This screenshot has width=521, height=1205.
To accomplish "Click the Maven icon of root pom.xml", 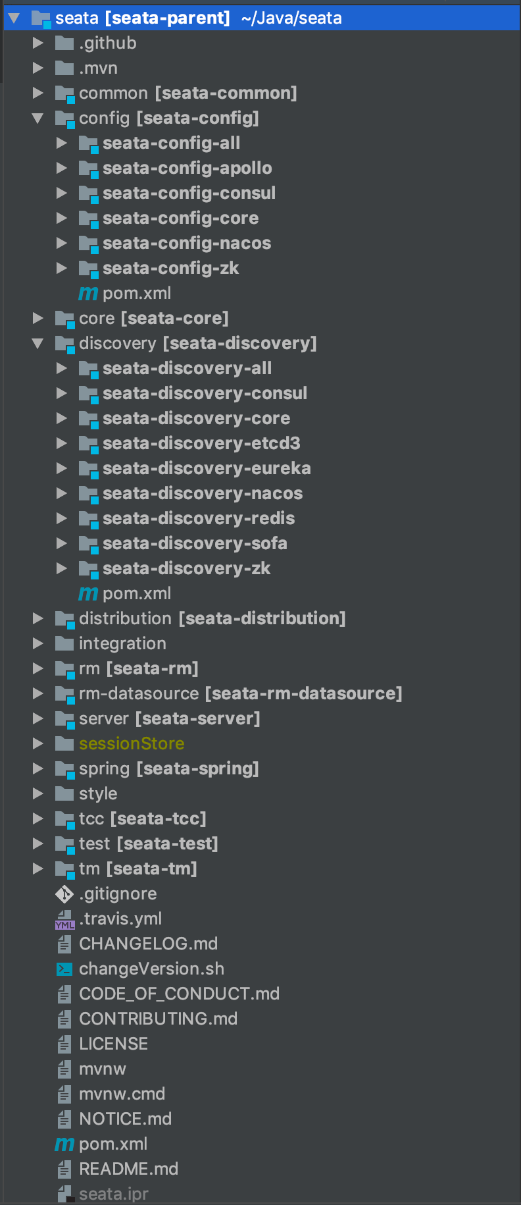I will 64,1144.
